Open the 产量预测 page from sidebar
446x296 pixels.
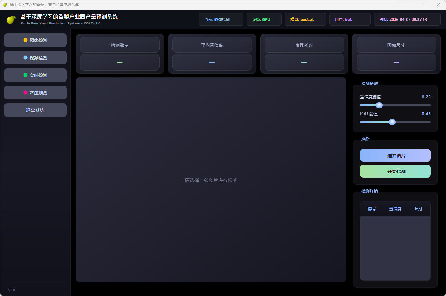click(x=35, y=93)
